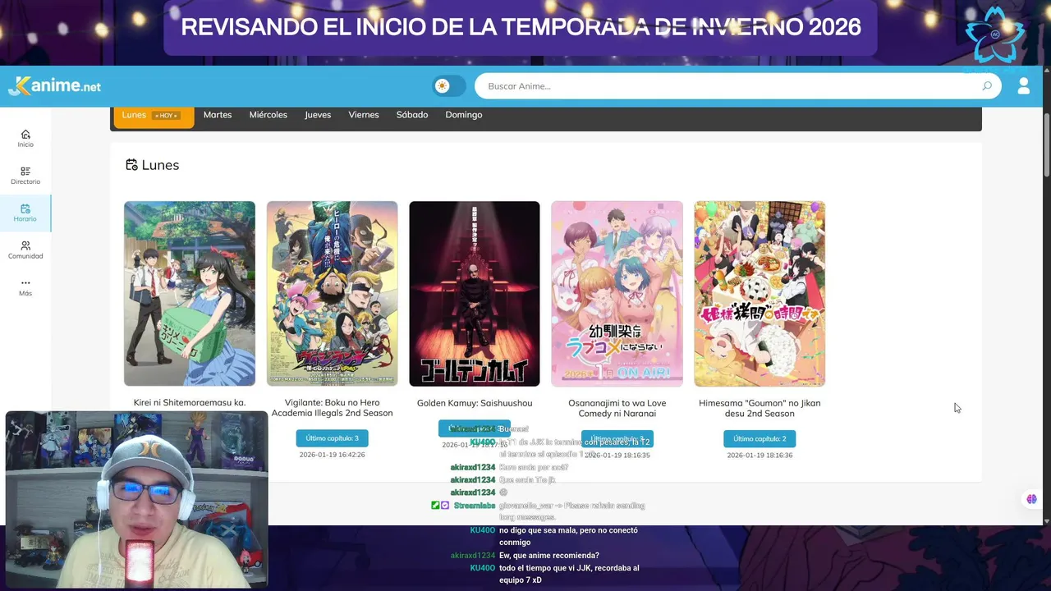Open Directorio in the sidebar

[x=25, y=176]
